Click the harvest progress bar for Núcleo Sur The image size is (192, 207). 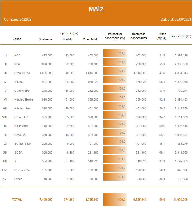(x=115, y=106)
